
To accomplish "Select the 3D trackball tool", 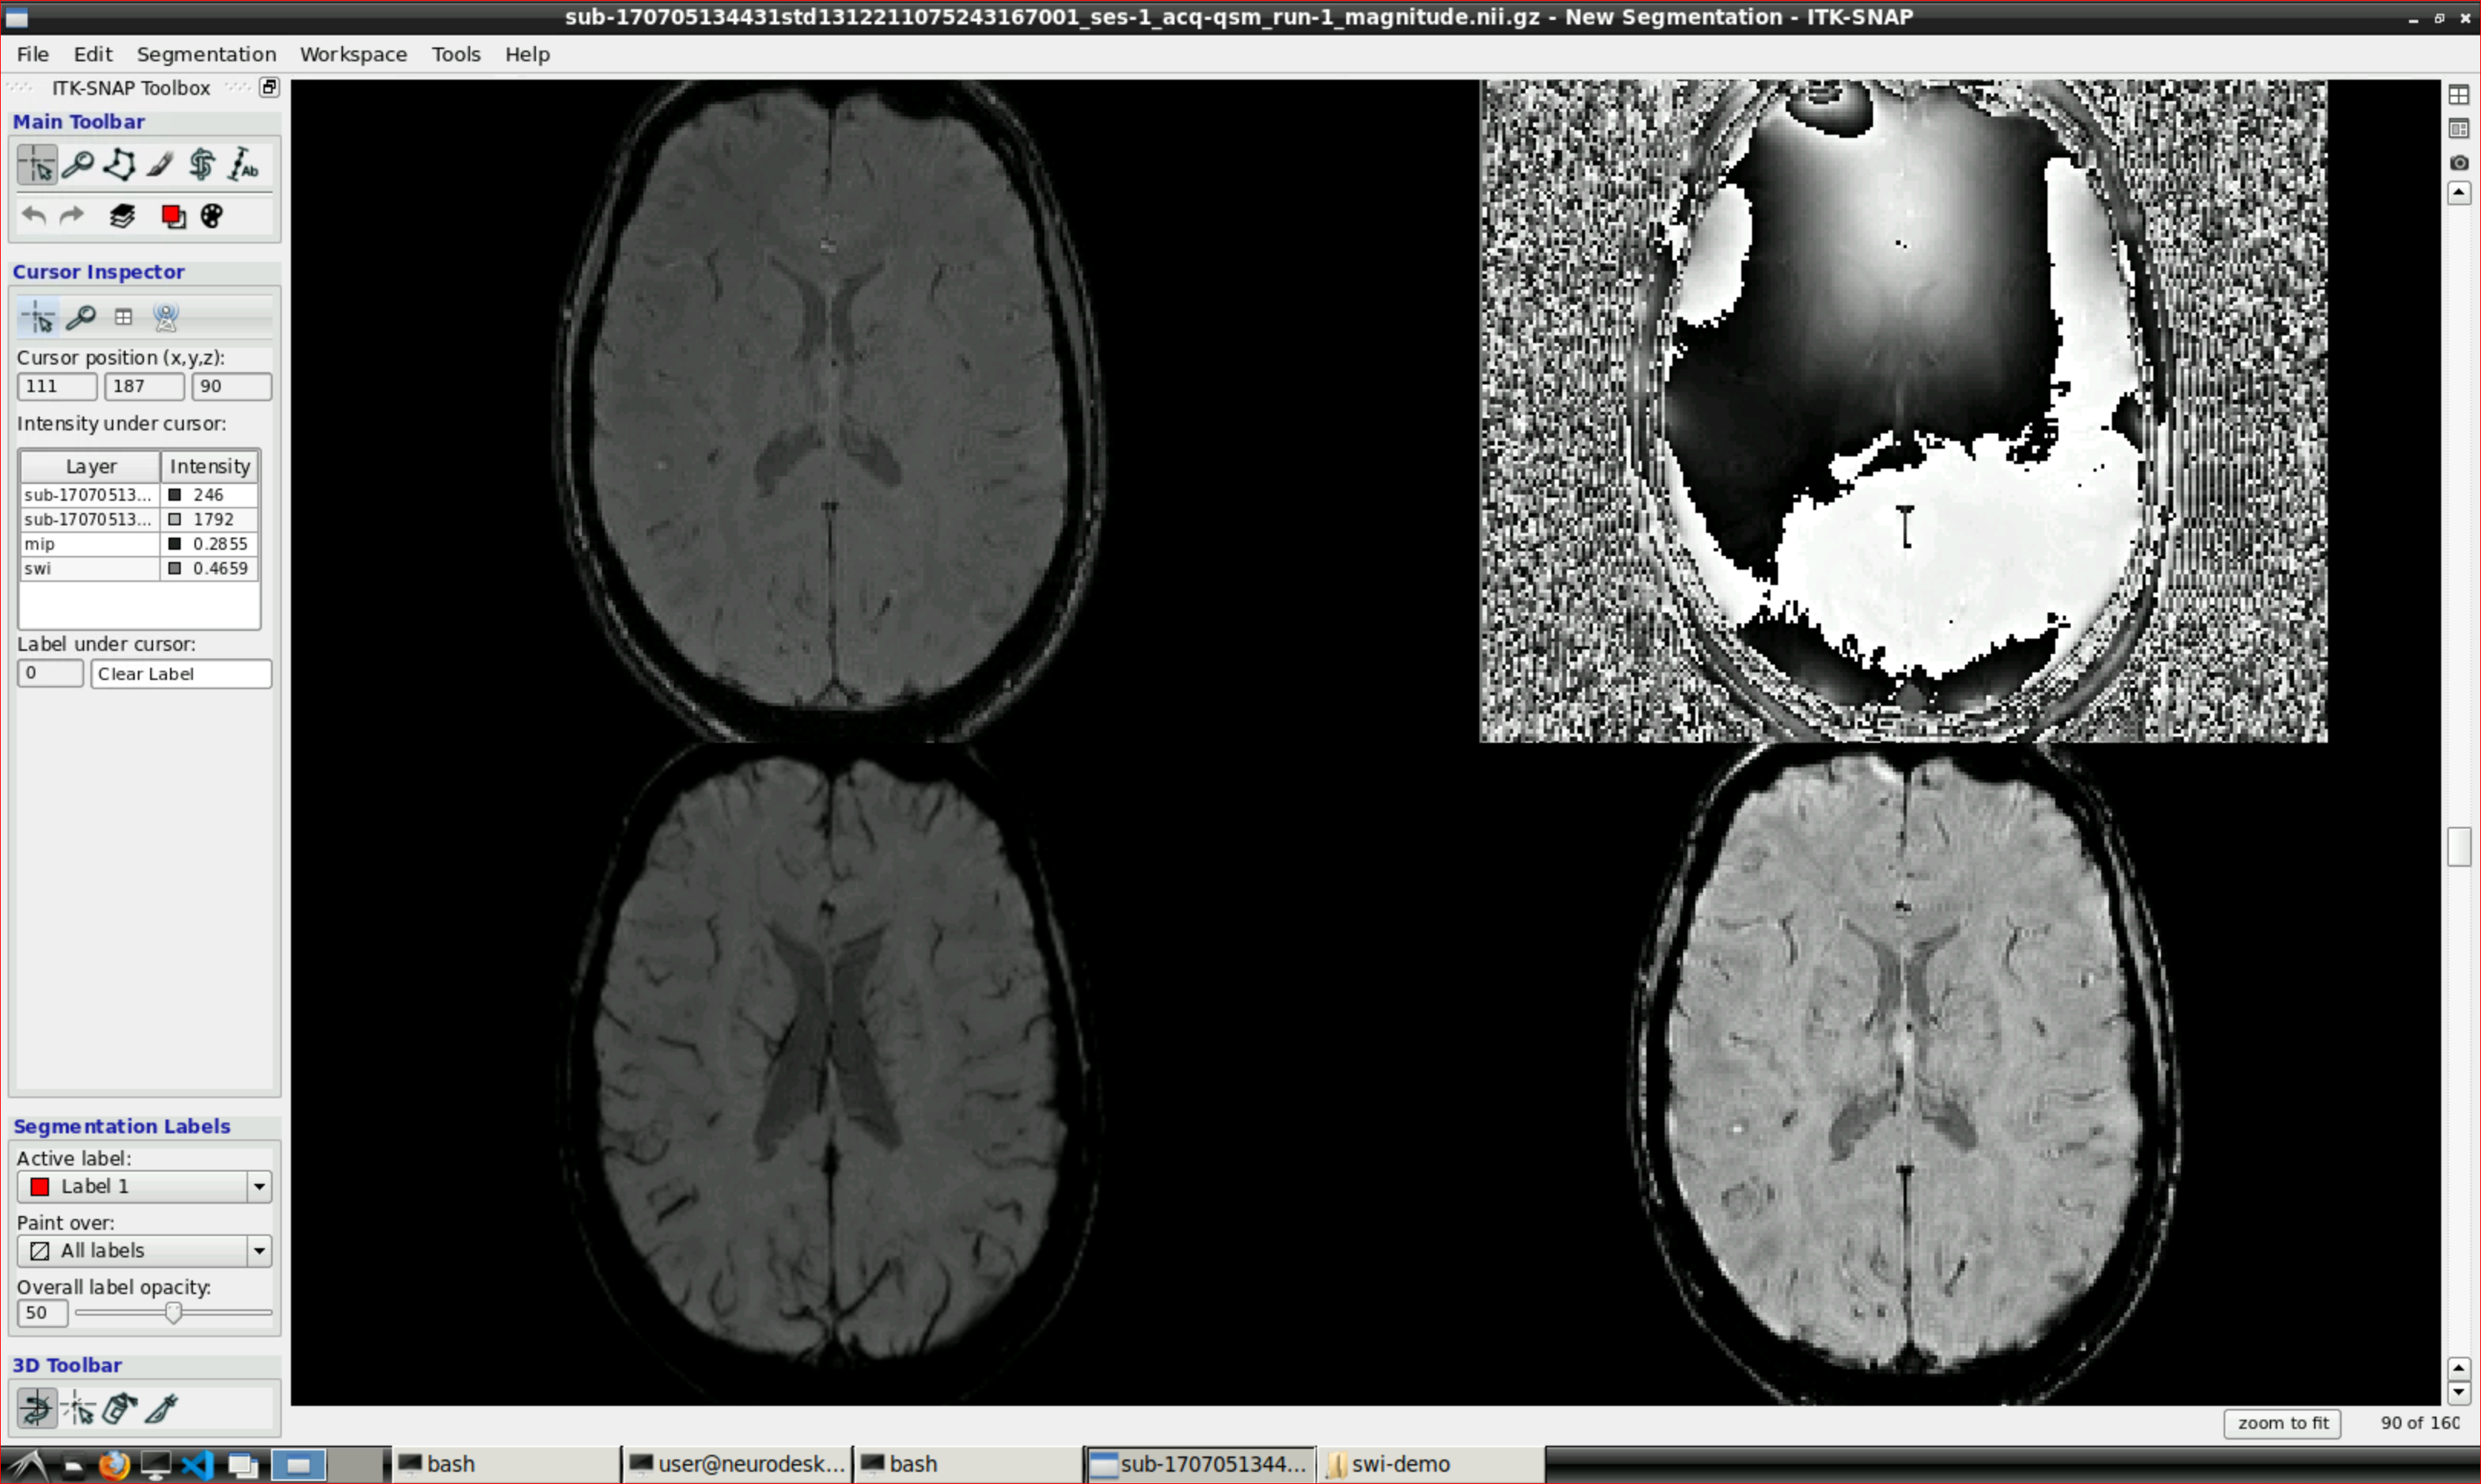I will pyautogui.click(x=36, y=1409).
